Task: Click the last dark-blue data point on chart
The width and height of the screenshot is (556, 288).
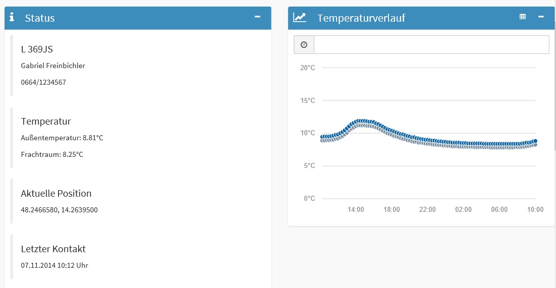Action: point(535,141)
